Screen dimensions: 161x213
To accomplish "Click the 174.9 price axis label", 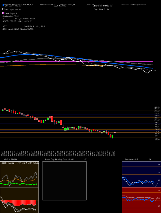I will (157, 131).
